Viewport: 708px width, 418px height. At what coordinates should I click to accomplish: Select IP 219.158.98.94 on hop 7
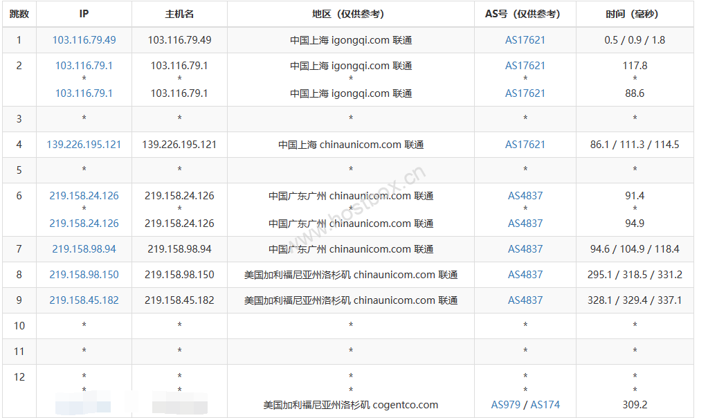84,248
